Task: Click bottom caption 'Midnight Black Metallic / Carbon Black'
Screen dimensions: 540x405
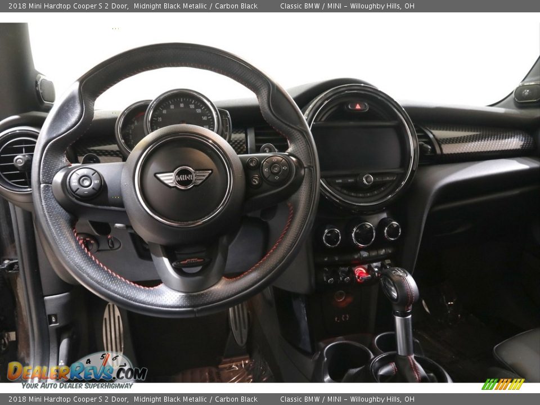Action: point(196,399)
